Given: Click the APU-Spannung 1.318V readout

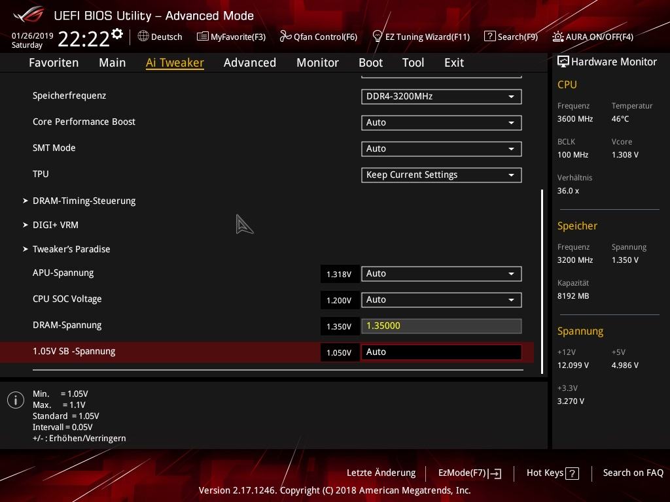Looking at the screenshot, I should 340,274.
